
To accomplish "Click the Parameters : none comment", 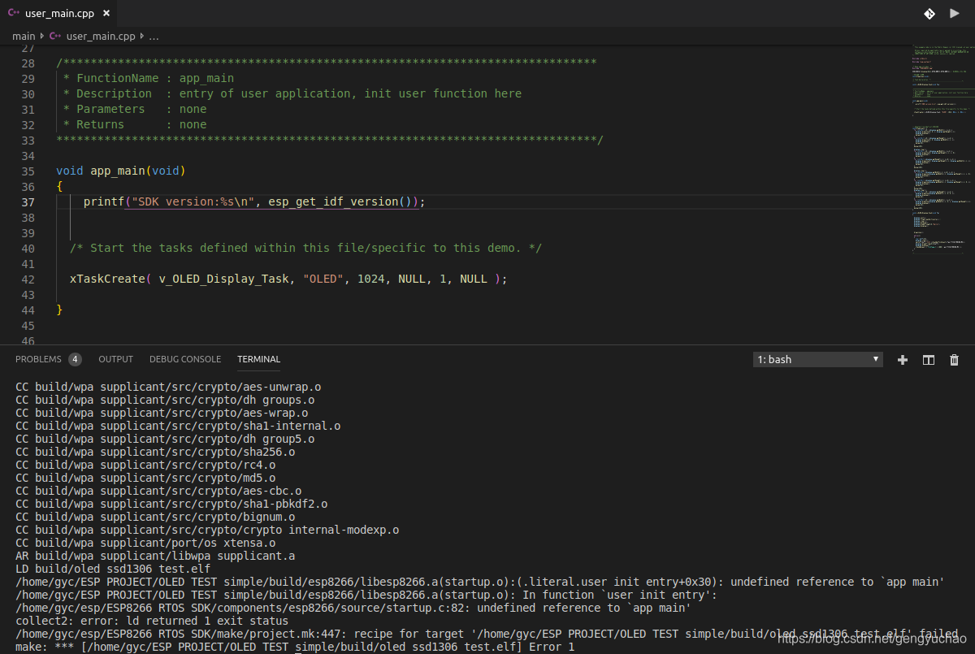I will [135, 109].
